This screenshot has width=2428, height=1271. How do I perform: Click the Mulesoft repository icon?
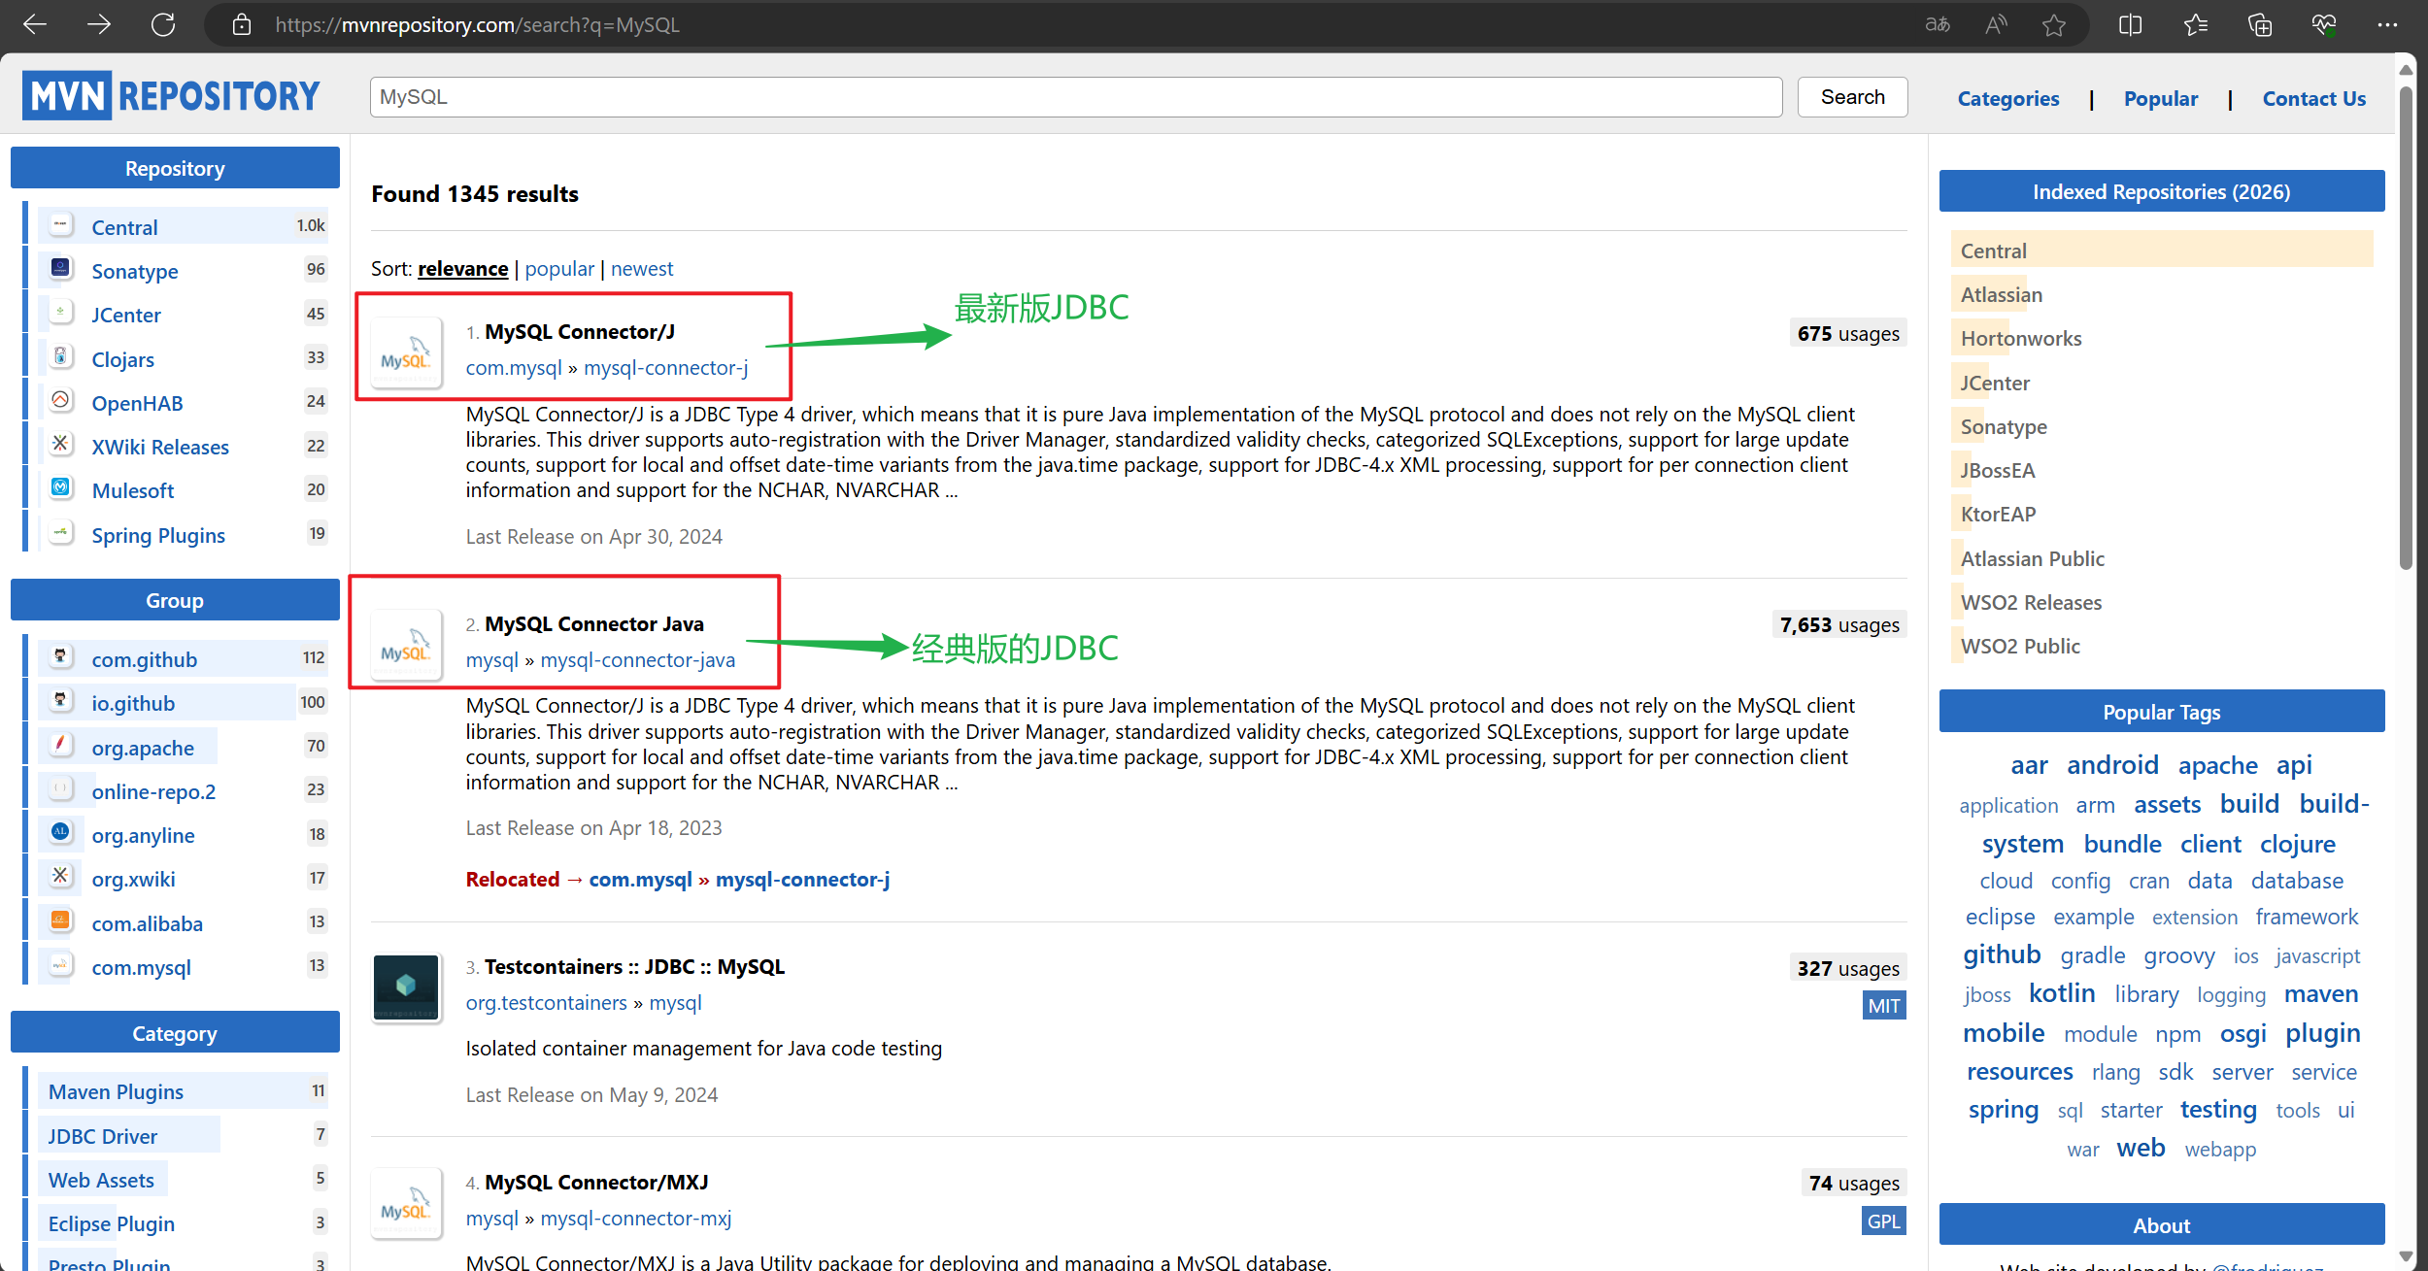60,487
